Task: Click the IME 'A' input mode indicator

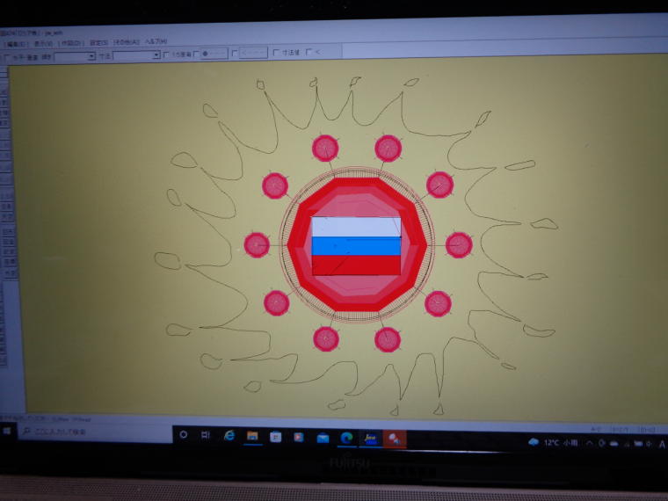Action: [x=663, y=445]
